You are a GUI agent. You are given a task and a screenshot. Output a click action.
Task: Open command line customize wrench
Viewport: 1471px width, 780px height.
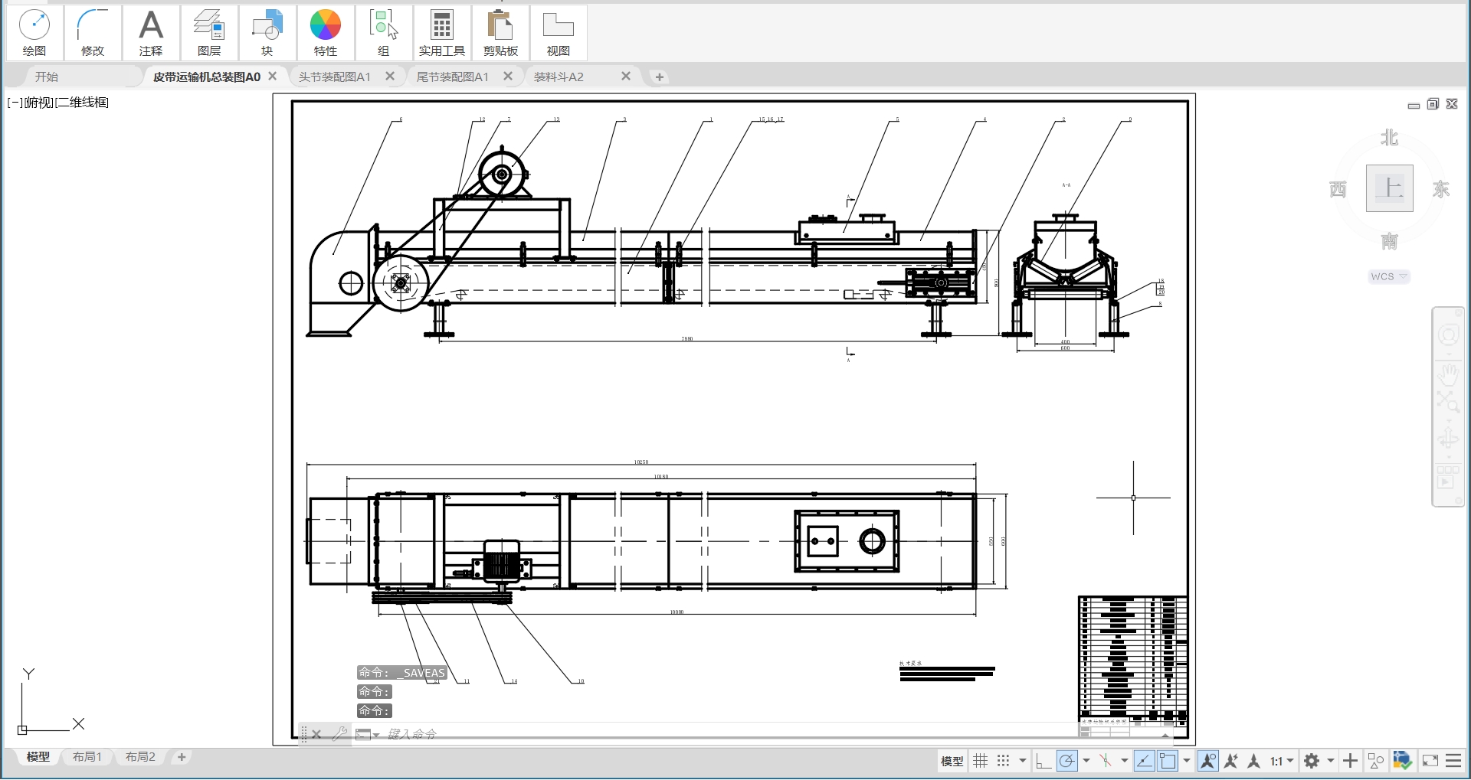pos(339,734)
